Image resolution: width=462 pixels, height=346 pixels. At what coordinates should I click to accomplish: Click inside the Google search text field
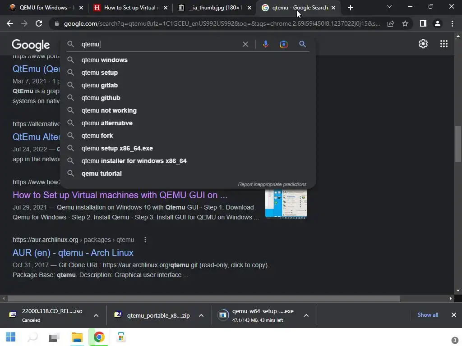click(159, 44)
